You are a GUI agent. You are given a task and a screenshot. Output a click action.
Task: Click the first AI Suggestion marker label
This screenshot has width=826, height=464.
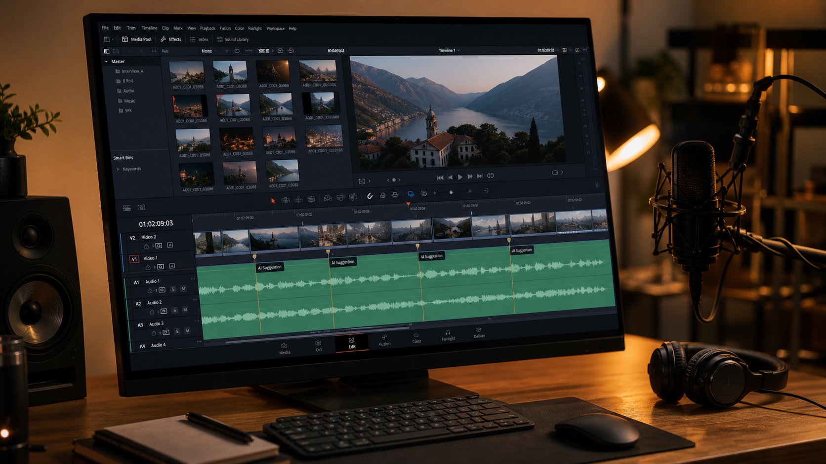coord(270,267)
